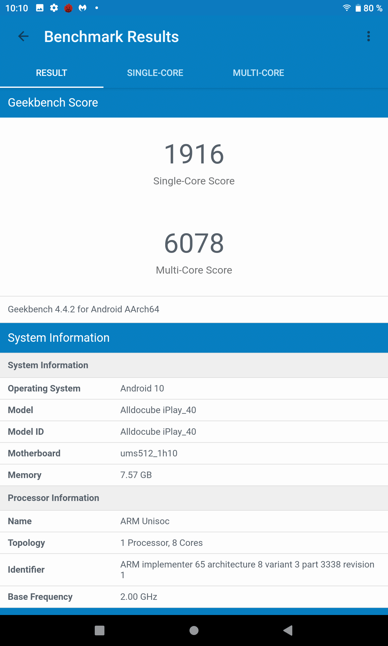The width and height of the screenshot is (388, 646).
Task: Tap the 6078 multi-core score value
Action: point(194,243)
